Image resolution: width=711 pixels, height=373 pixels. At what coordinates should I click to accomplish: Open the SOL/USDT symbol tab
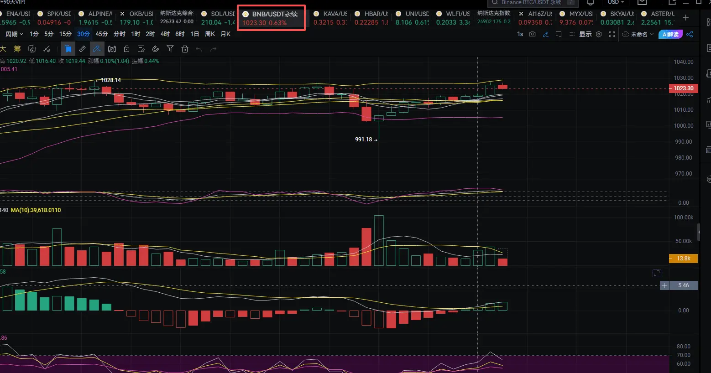coord(218,18)
